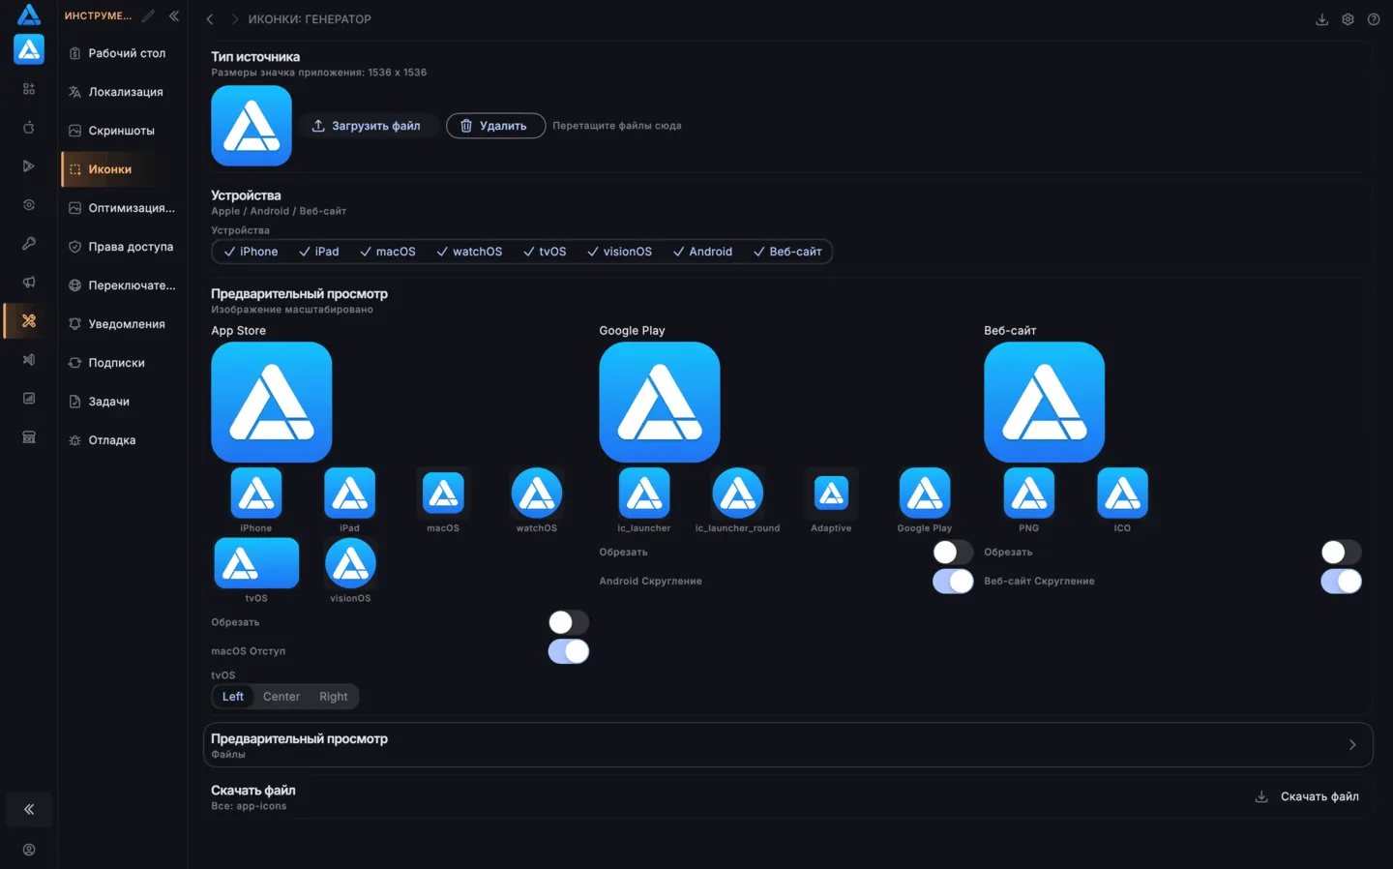Select the tools wrench icon in the narrow sidebar
The height and width of the screenshot is (869, 1393).
click(29, 321)
